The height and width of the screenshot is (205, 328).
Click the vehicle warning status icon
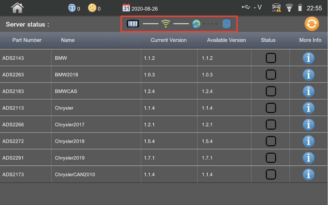coord(276,8)
